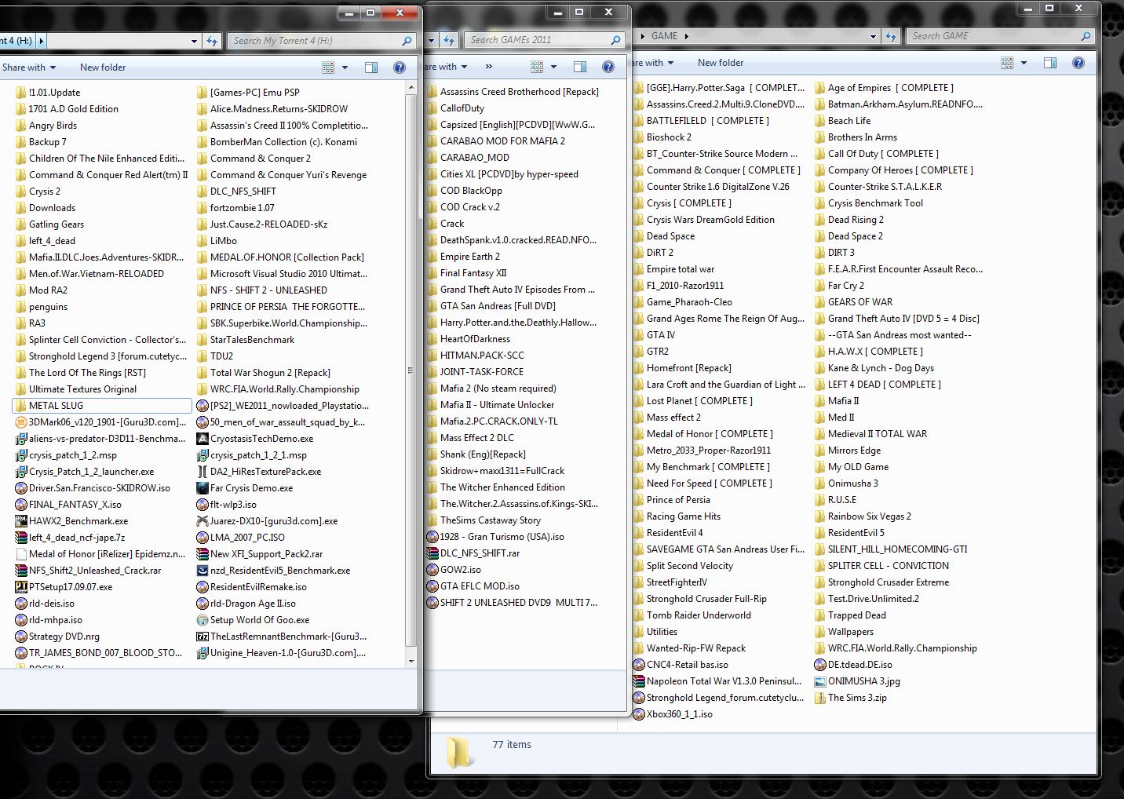The height and width of the screenshot is (799, 1124).
Task: Select the Crysis 2 folder
Action: 38,192
